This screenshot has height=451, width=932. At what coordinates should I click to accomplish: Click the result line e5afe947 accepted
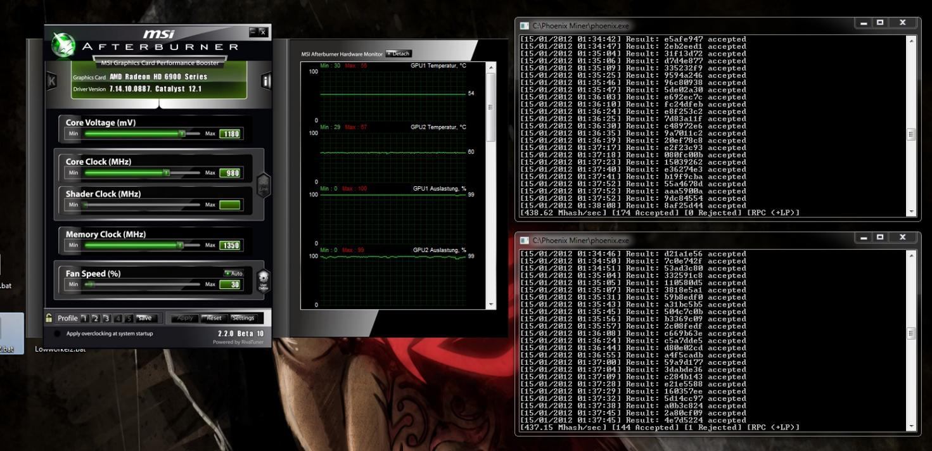click(633, 39)
